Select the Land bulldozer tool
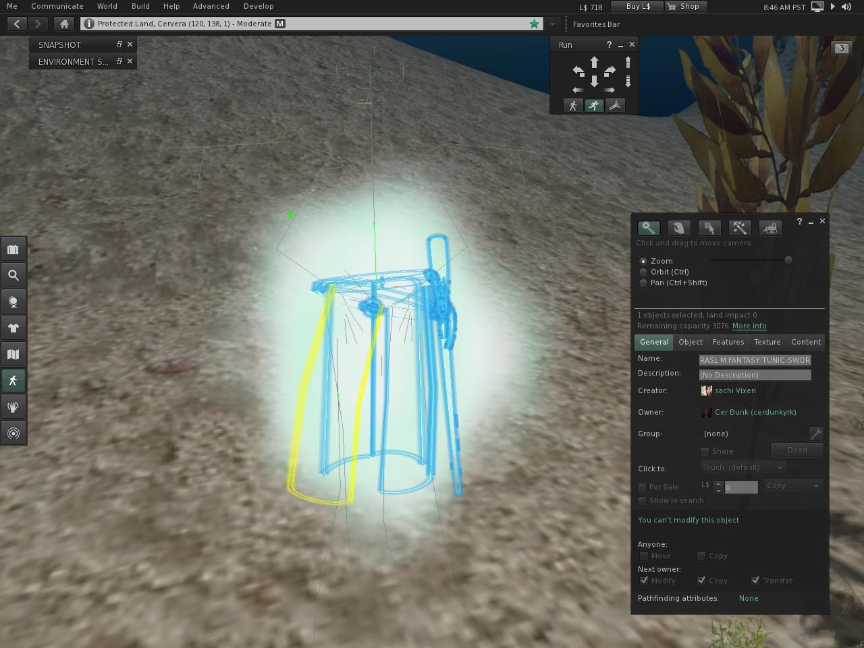 pyautogui.click(x=770, y=228)
